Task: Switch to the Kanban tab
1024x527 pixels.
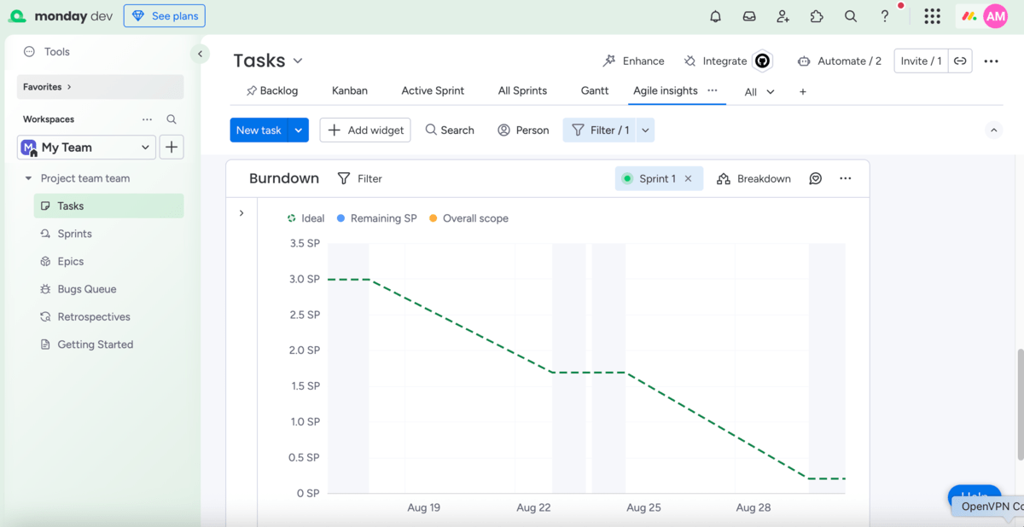Action: pyautogui.click(x=349, y=90)
